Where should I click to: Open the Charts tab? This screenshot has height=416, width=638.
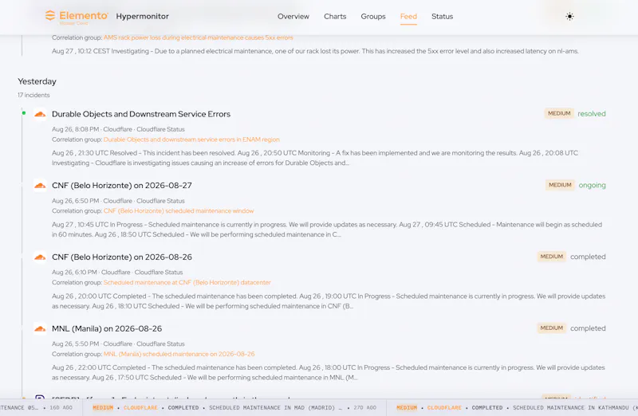tap(335, 16)
